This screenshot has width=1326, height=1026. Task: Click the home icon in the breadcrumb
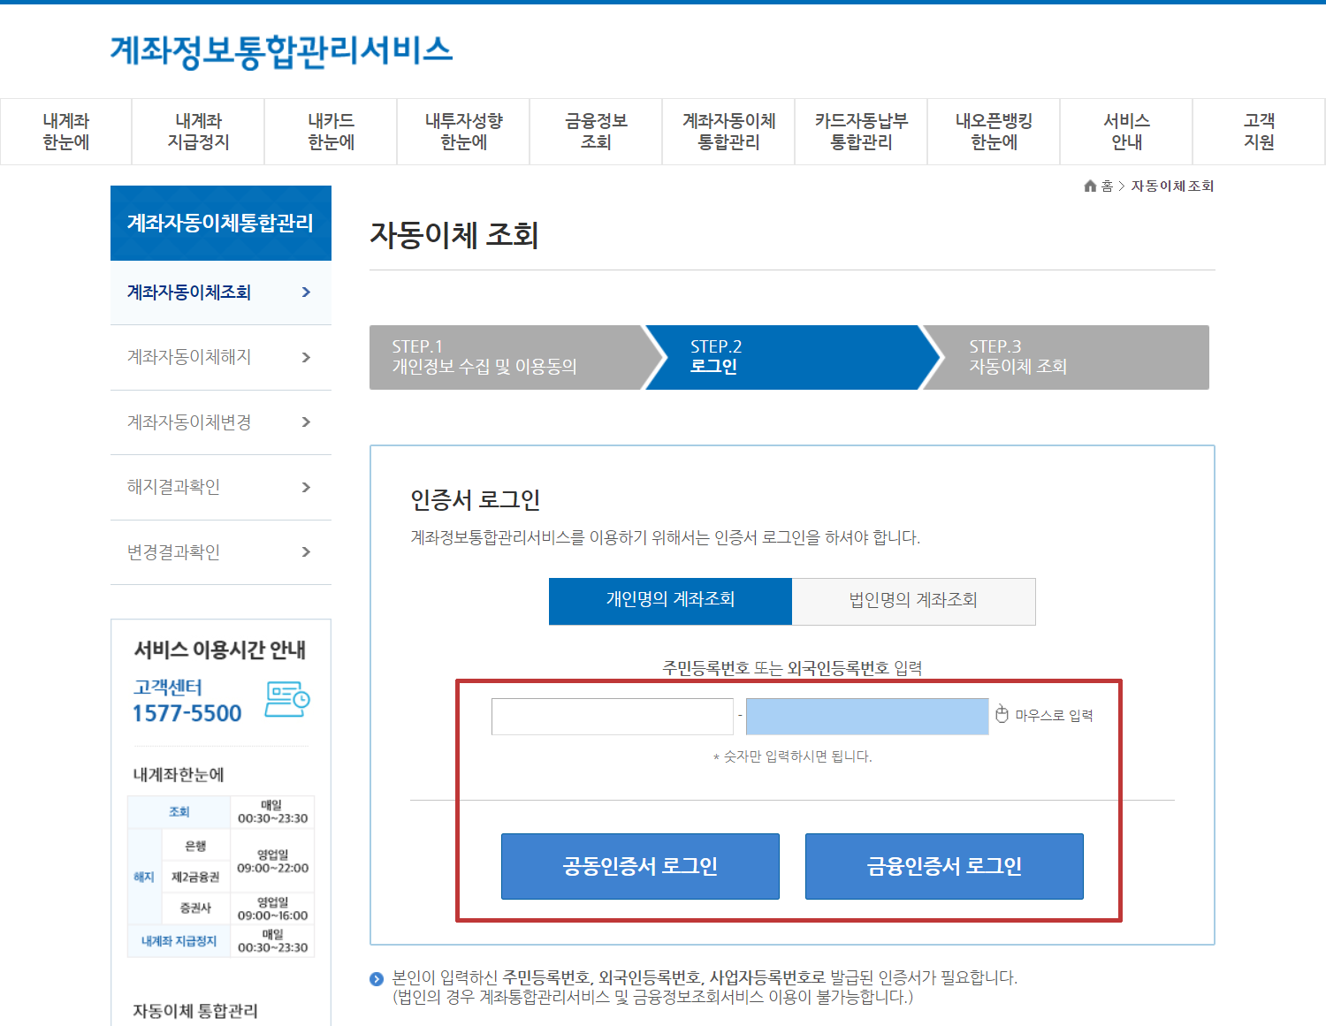tap(1090, 186)
